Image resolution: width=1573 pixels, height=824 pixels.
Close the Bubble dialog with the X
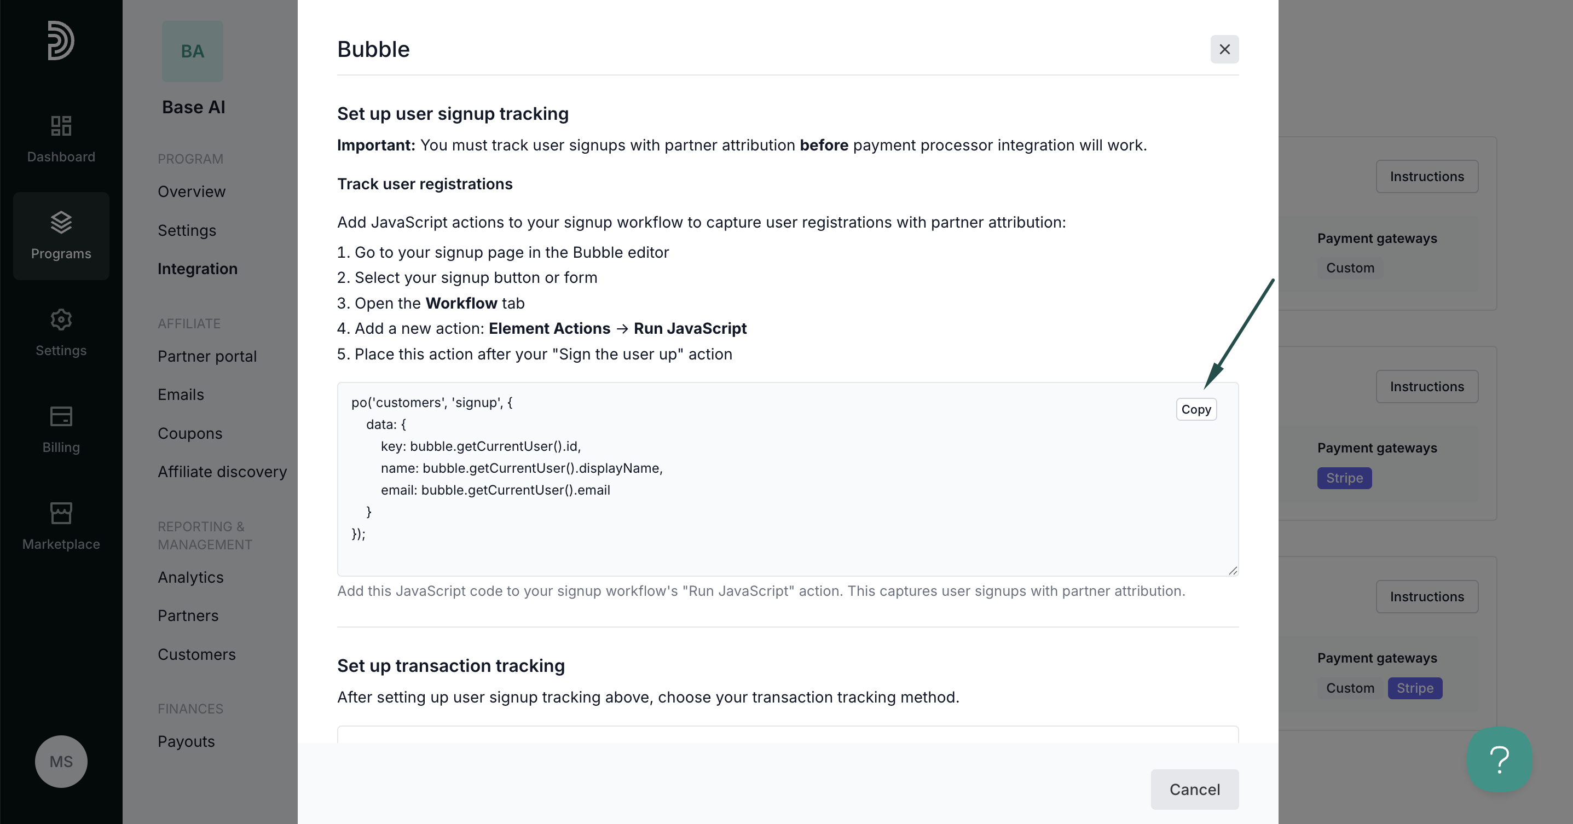pyautogui.click(x=1224, y=49)
